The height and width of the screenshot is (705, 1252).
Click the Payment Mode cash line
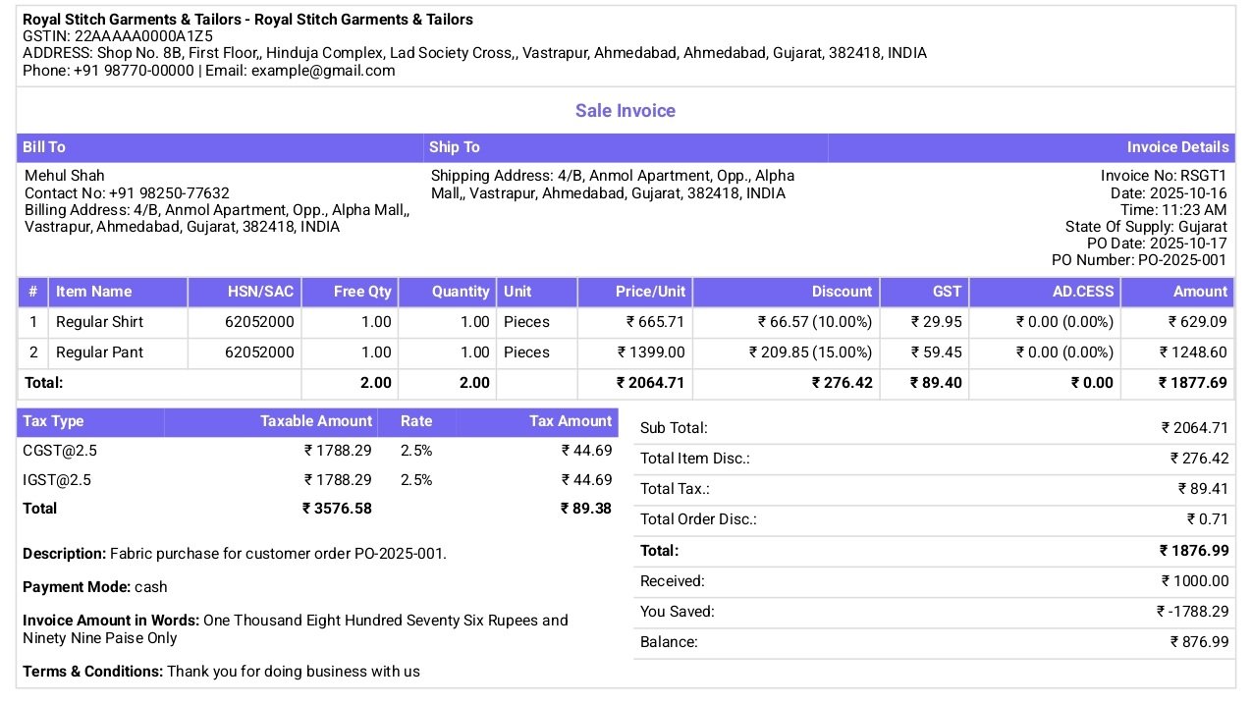(95, 587)
